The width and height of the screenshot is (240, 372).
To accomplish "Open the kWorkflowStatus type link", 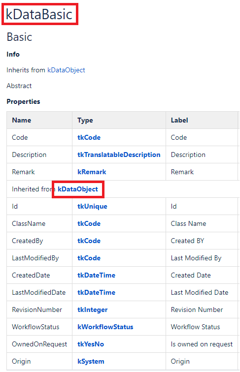I will point(105,327).
